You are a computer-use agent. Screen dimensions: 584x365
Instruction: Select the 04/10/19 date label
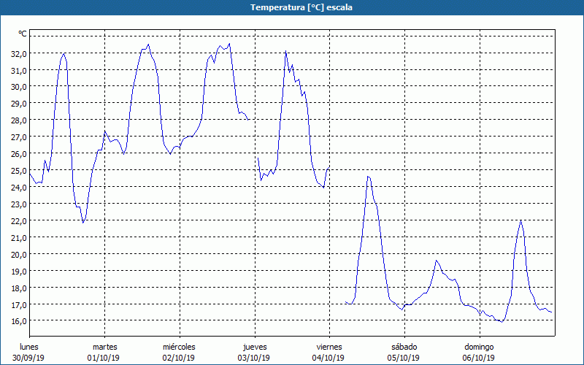click(328, 358)
